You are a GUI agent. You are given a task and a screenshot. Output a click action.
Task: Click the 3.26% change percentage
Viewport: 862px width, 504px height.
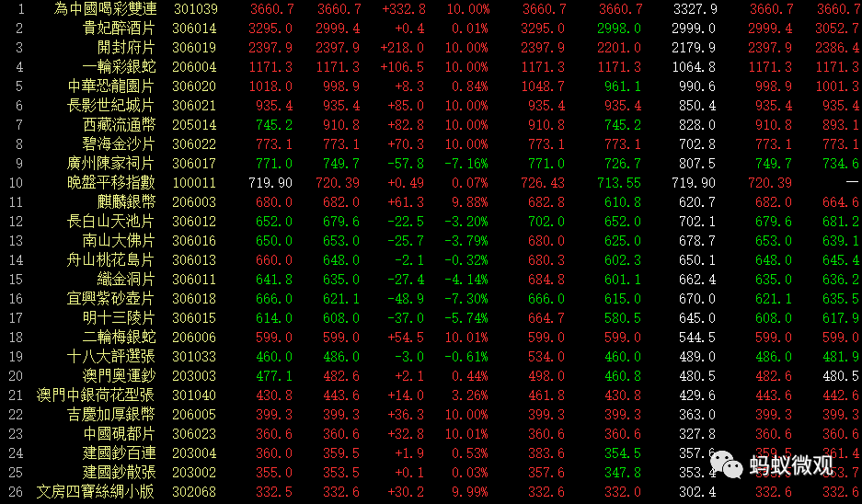coord(469,395)
